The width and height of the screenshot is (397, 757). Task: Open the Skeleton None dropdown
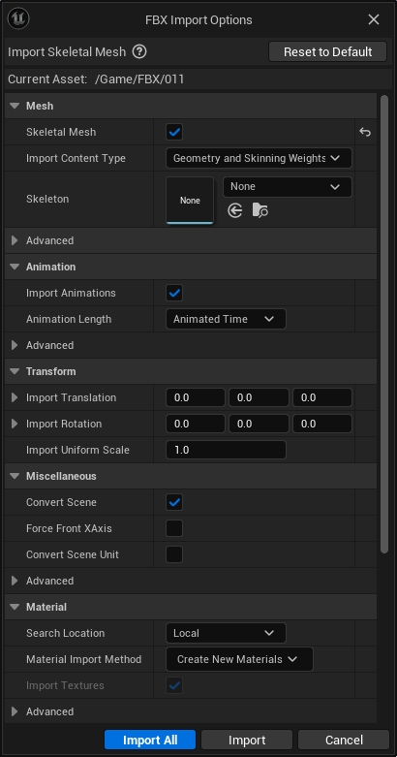[287, 187]
